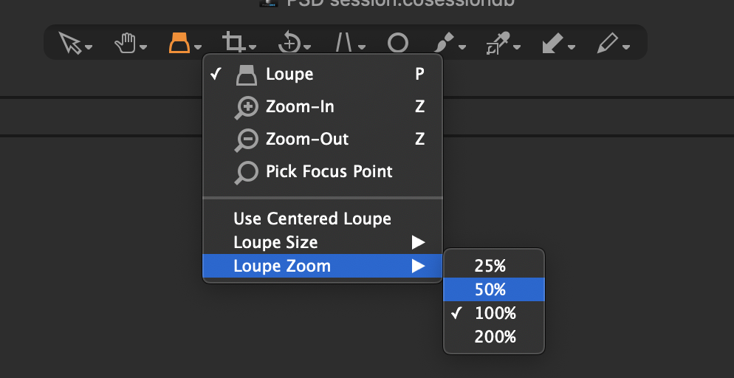Screen dimensions: 734x378
Task: Select the checked 100% loupe zoom
Action: (x=494, y=313)
